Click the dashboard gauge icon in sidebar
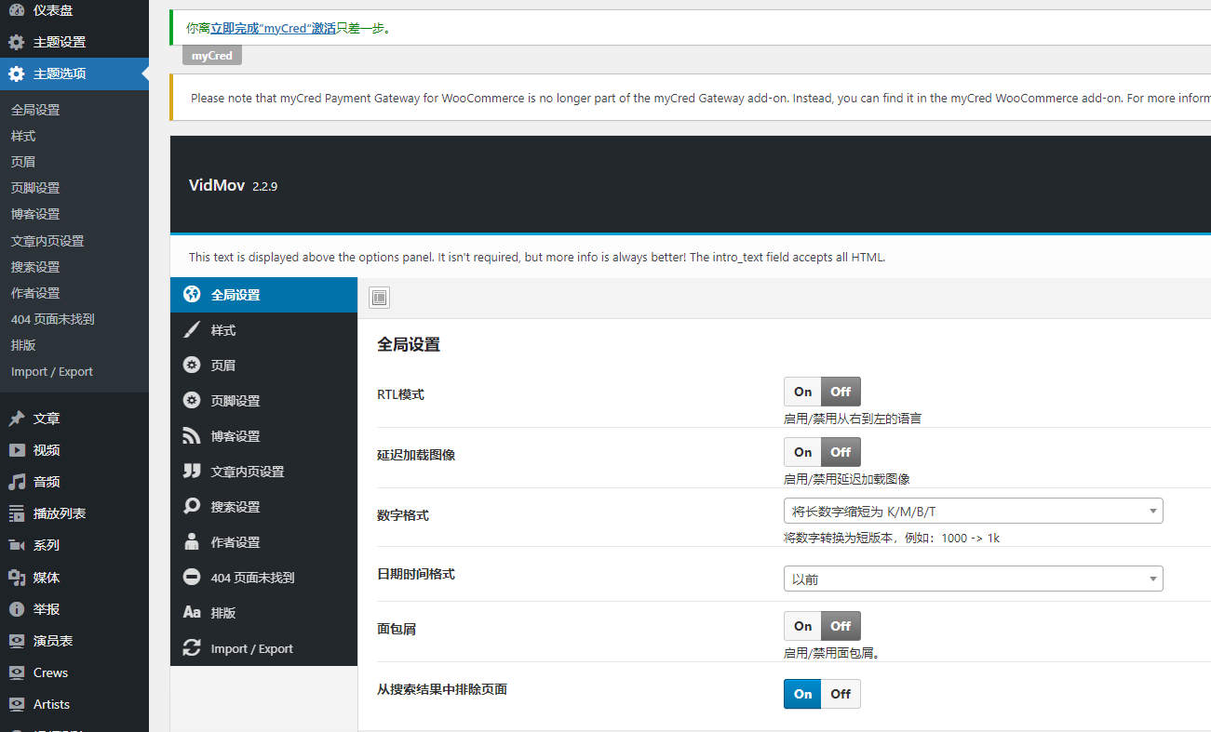1211x732 pixels. 17,10
